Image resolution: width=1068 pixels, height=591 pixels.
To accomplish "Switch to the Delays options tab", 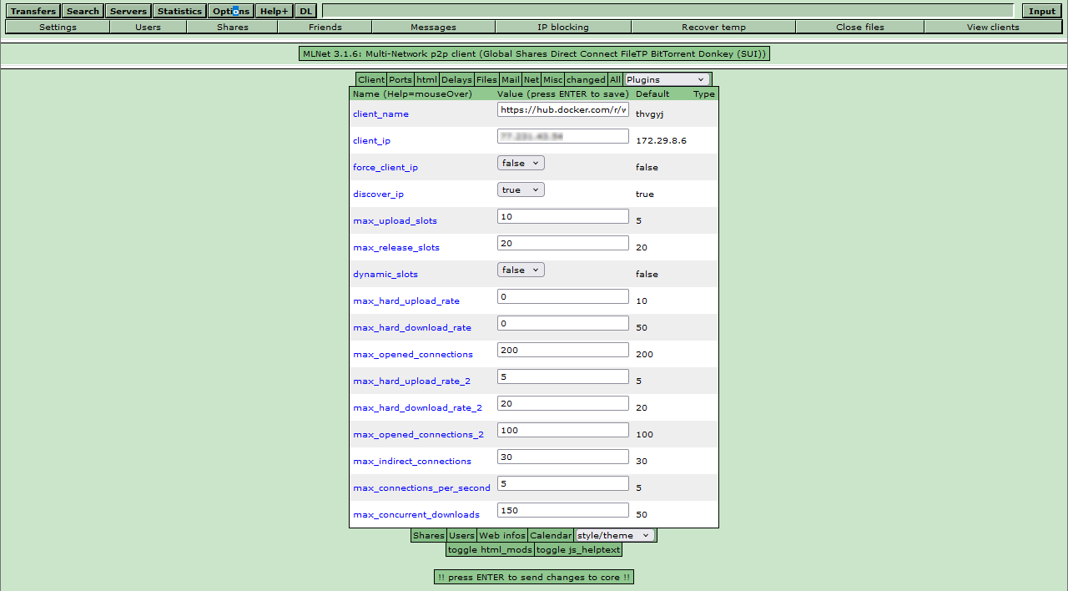I will (x=456, y=80).
